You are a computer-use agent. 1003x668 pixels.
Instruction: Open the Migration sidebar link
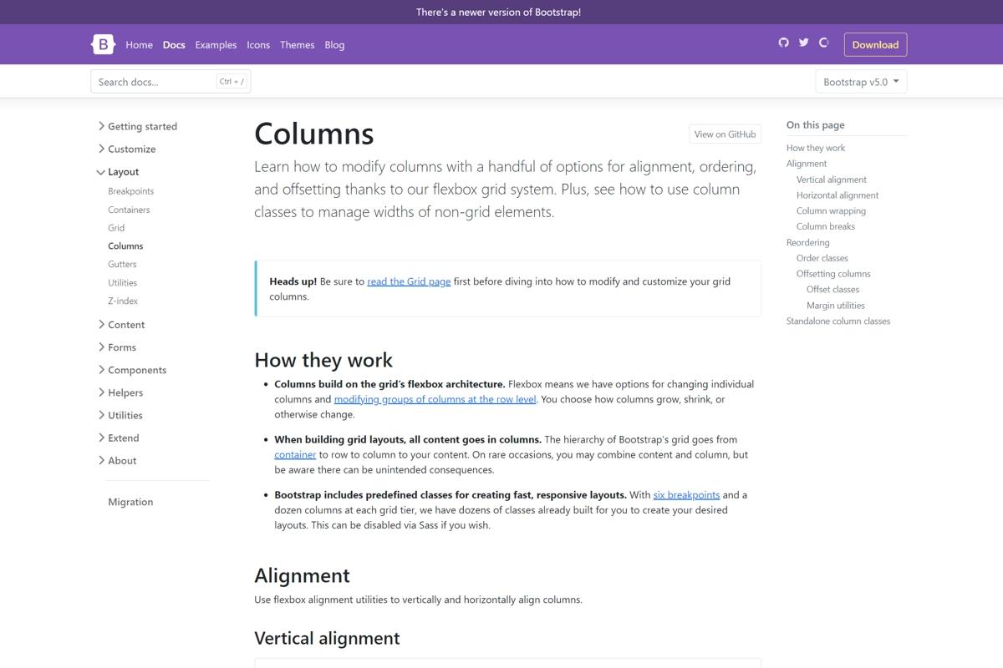130,502
